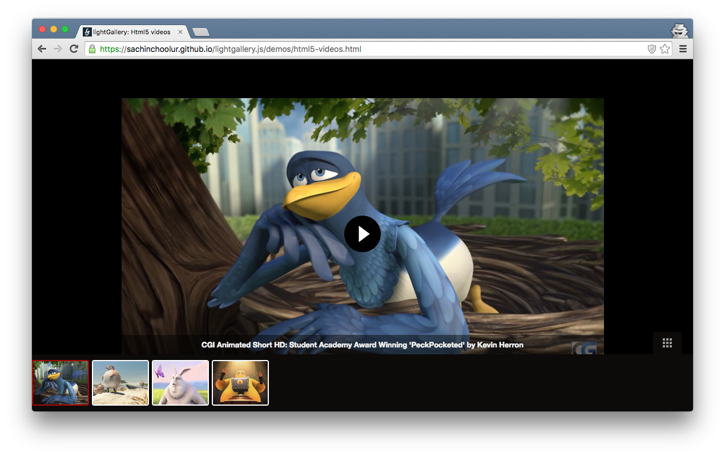The width and height of the screenshot is (725, 457).
Task: Open the Chrome hamburger menu
Action: (x=683, y=49)
